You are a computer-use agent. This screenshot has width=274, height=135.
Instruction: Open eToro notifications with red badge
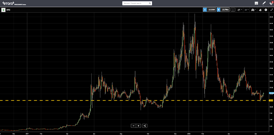pyautogui.click(x=271, y=3)
